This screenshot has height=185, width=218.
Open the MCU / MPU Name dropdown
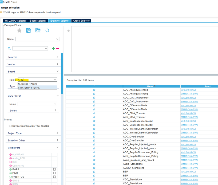tap(37, 104)
